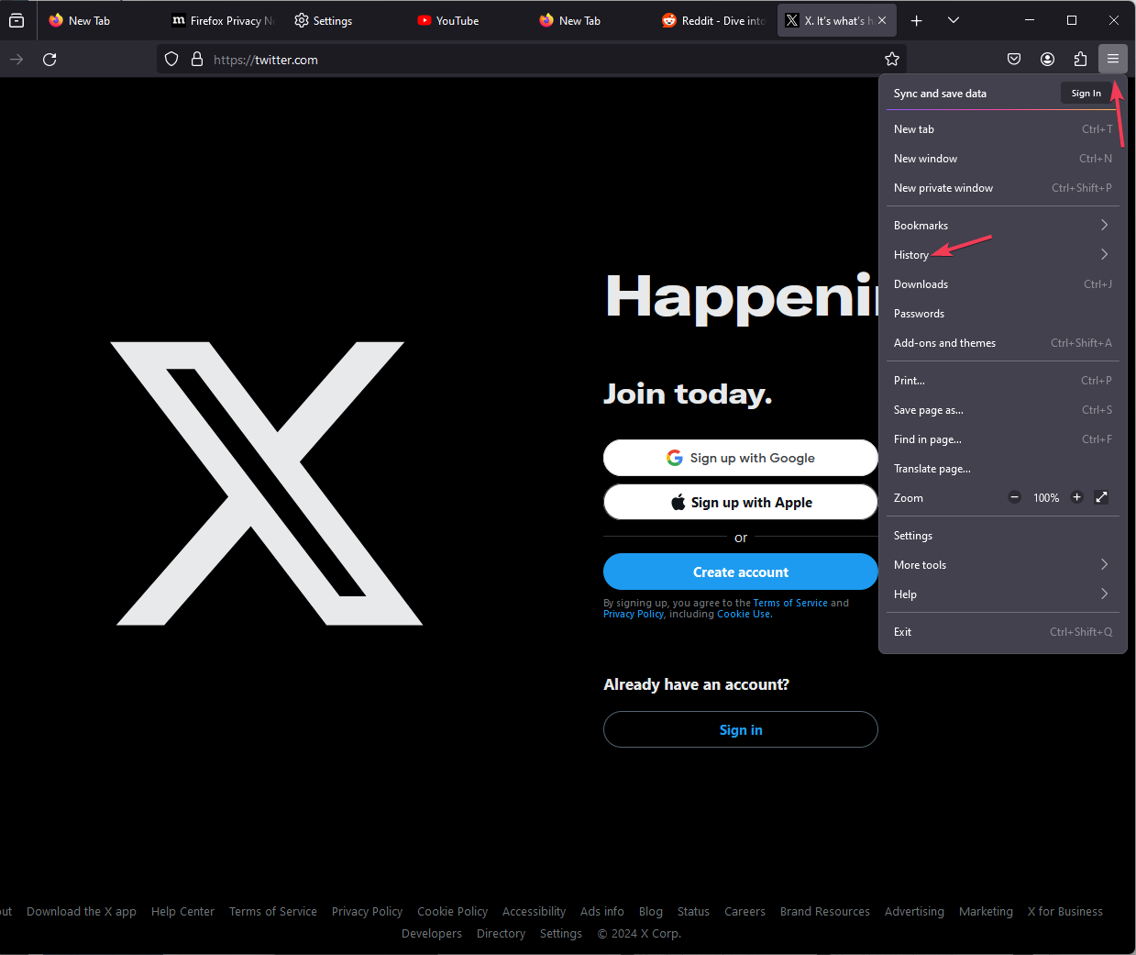The width and height of the screenshot is (1136, 955).
Task: Choose Save page as option
Action: (x=1003, y=410)
